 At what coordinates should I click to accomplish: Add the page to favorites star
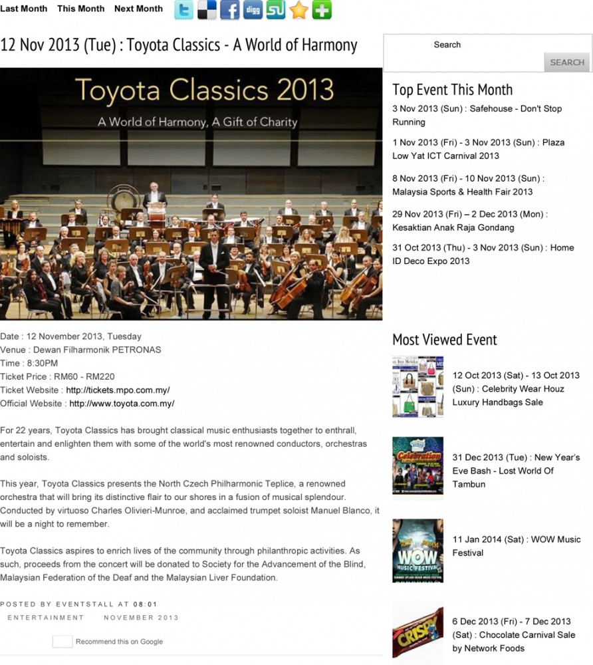point(299,10)
